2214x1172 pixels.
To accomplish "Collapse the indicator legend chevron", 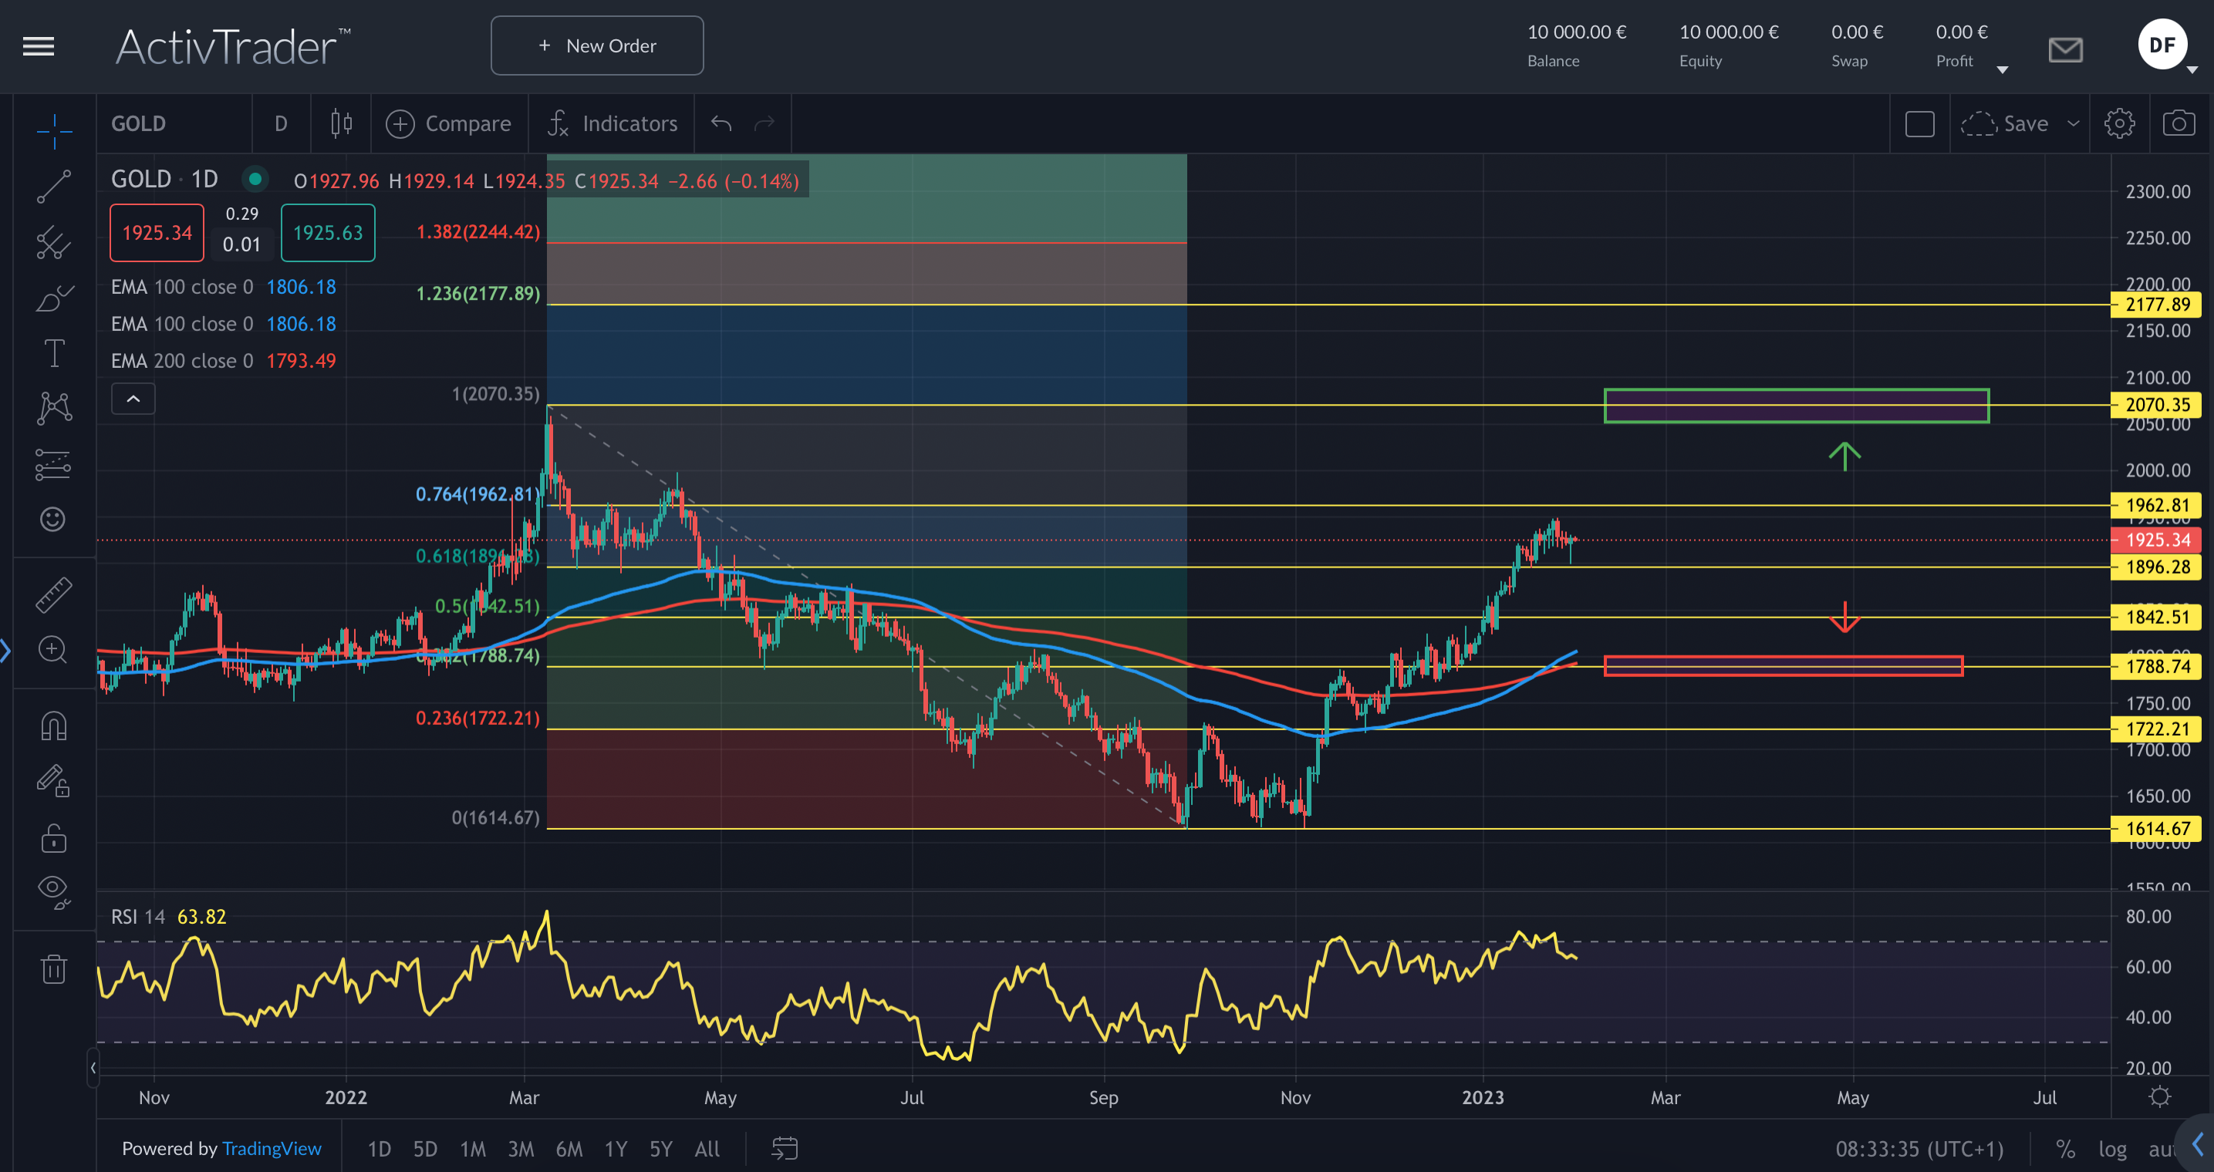I will (133, 399).
